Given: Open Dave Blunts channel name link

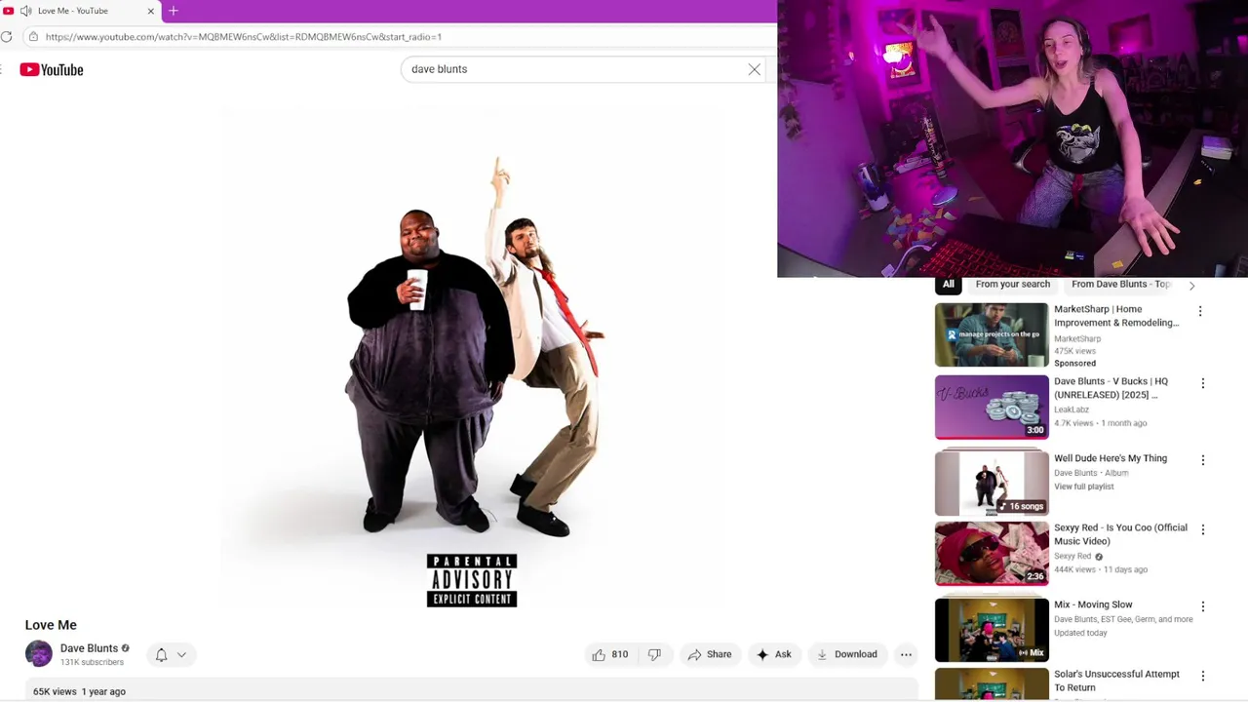Looking at the screenshot, I should [89, 648].
